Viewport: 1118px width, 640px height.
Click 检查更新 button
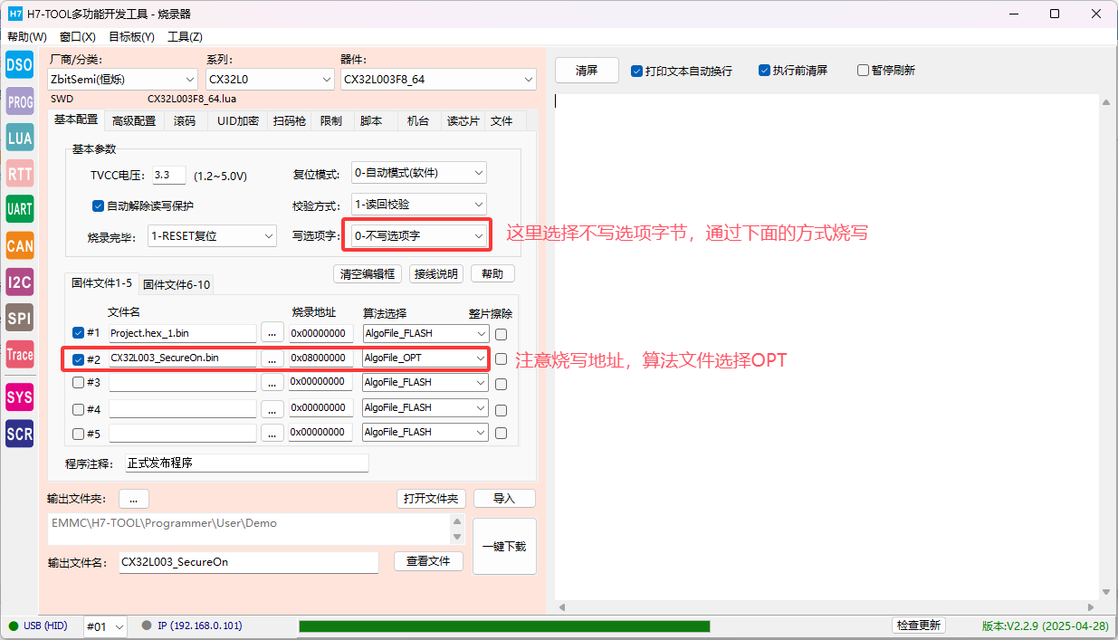(x=919, y=626)
